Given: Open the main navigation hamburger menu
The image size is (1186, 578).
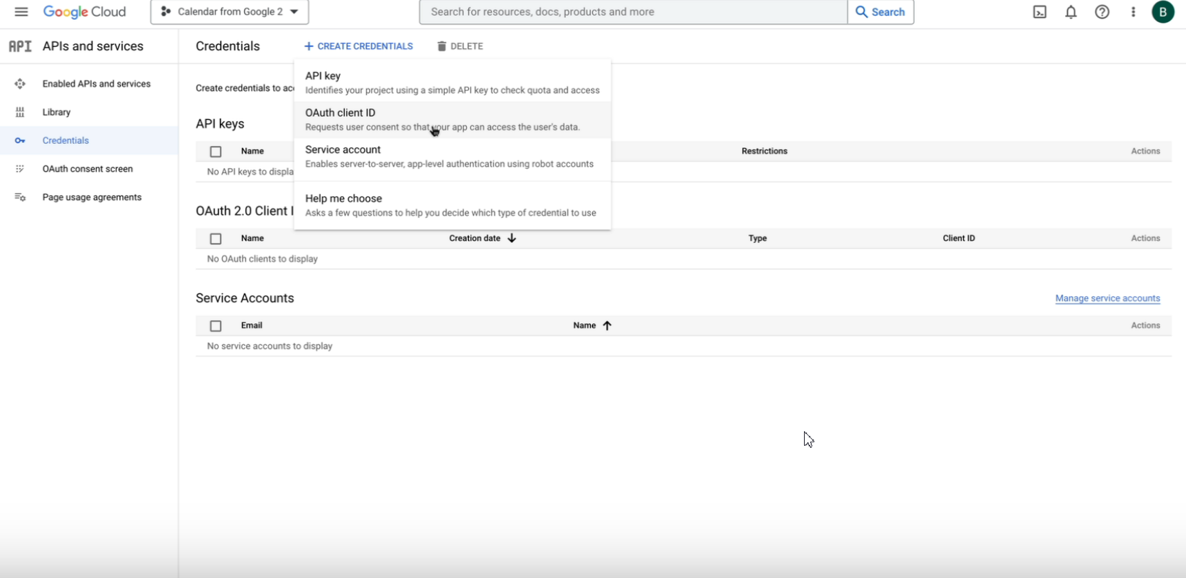Looking at the screenshot, I should point(21,12).
